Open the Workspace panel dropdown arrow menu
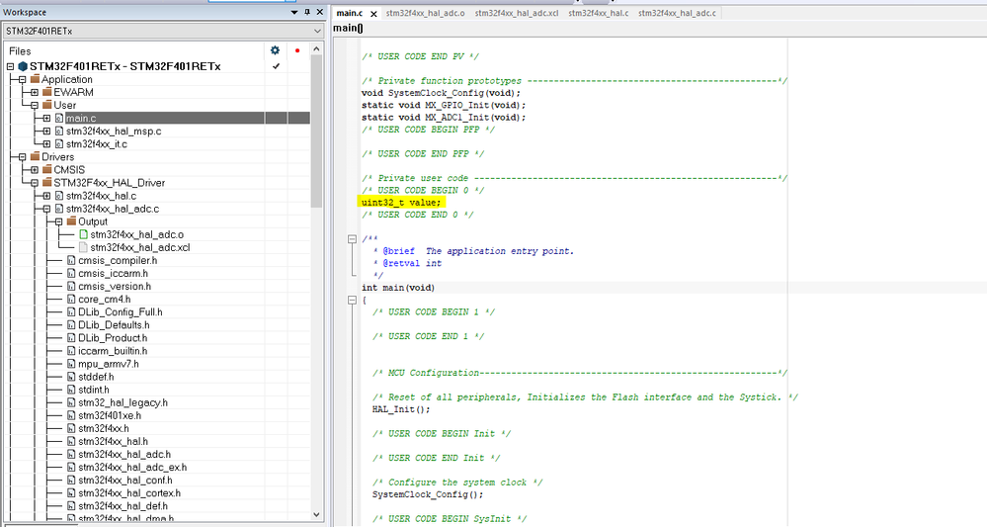Viewport: 987px width, 527px height. click(294, 12)
